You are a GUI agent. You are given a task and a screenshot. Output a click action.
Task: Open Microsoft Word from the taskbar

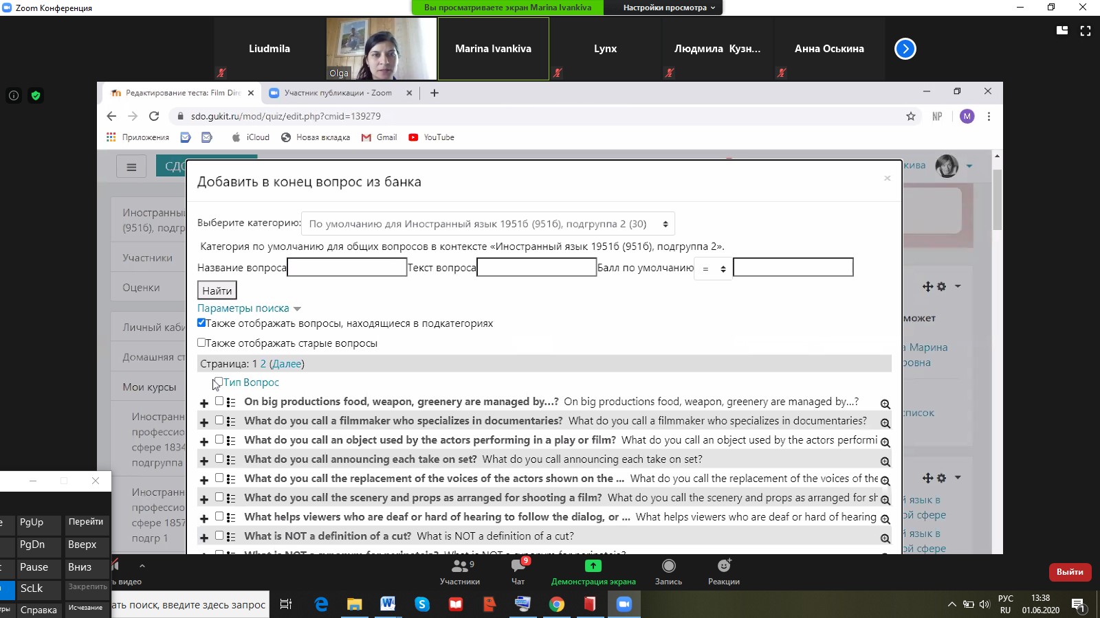pos(388,604)
